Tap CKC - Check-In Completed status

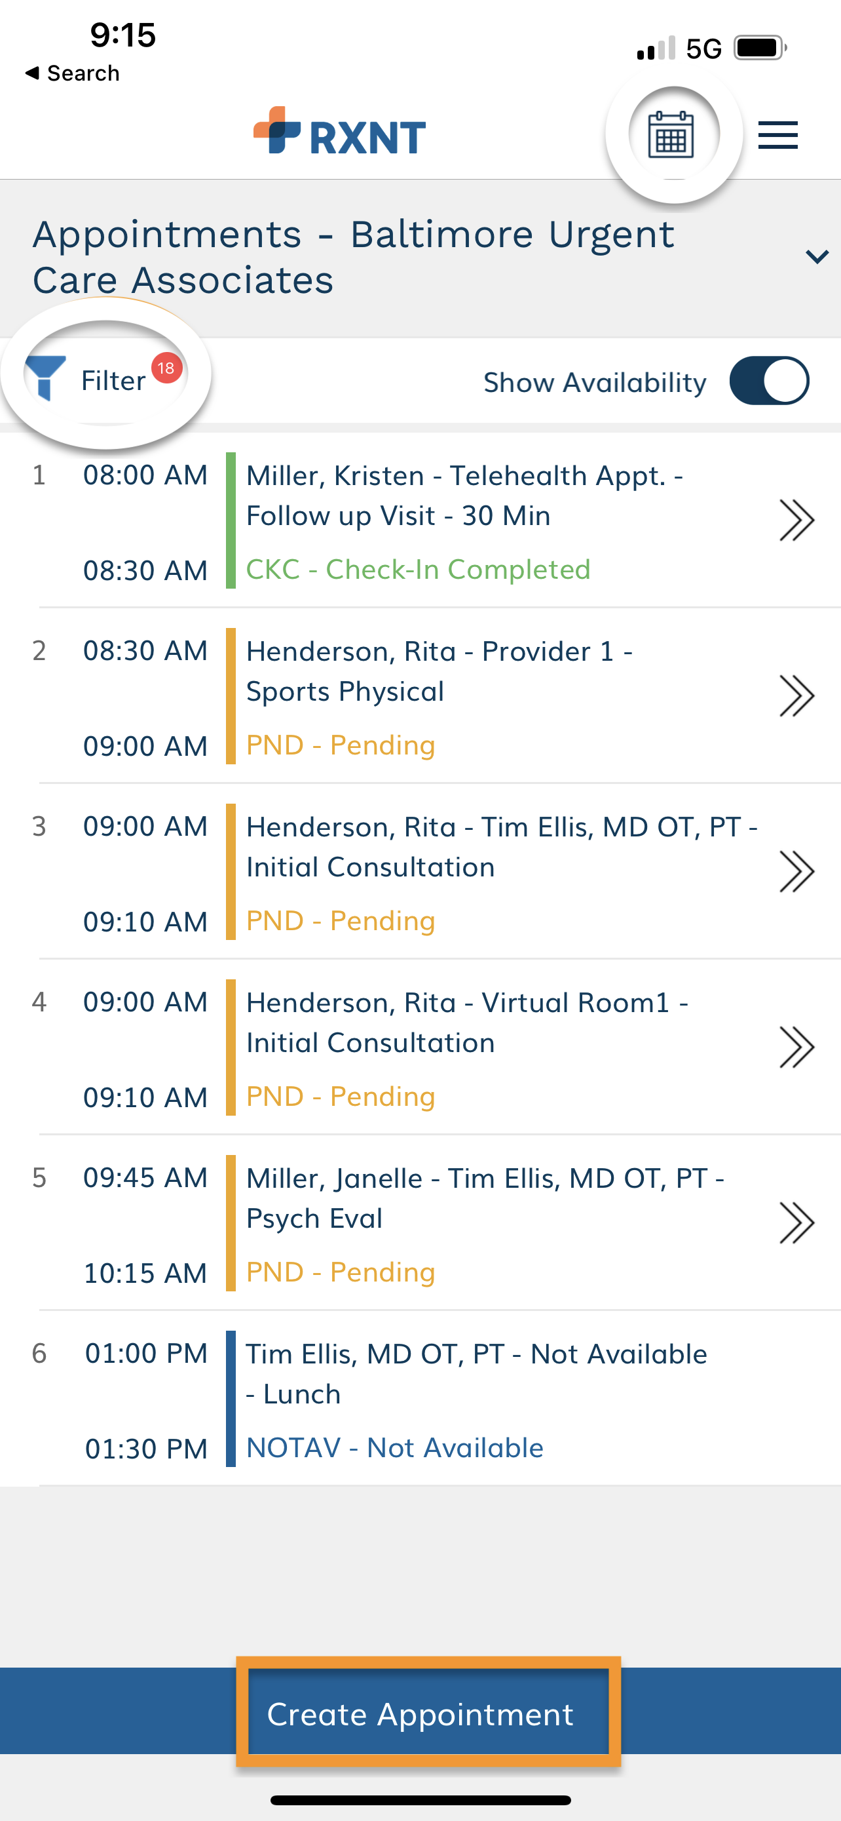418,570
